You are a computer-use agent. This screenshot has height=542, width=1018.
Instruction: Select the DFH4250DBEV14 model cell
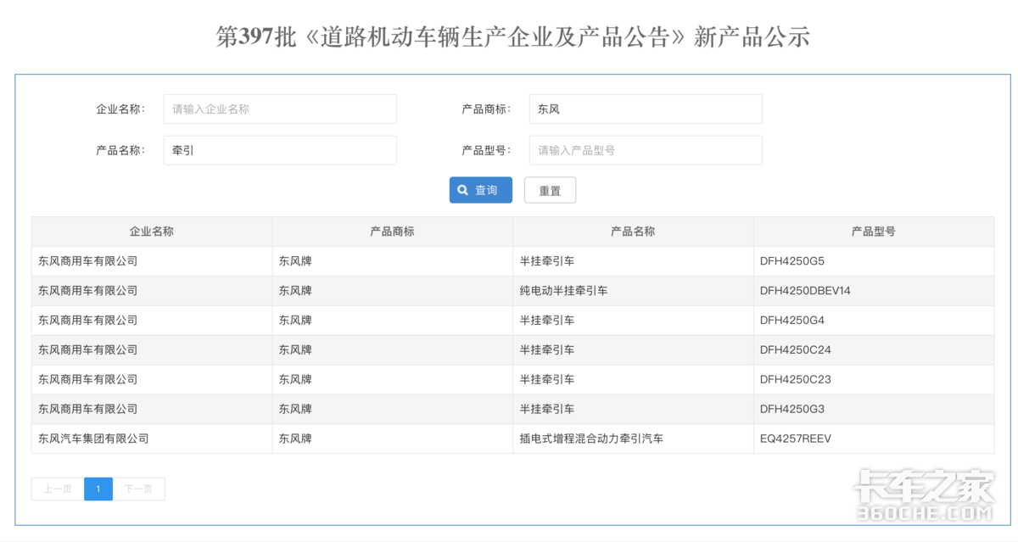pyautogui.click(x=805, y=291)
